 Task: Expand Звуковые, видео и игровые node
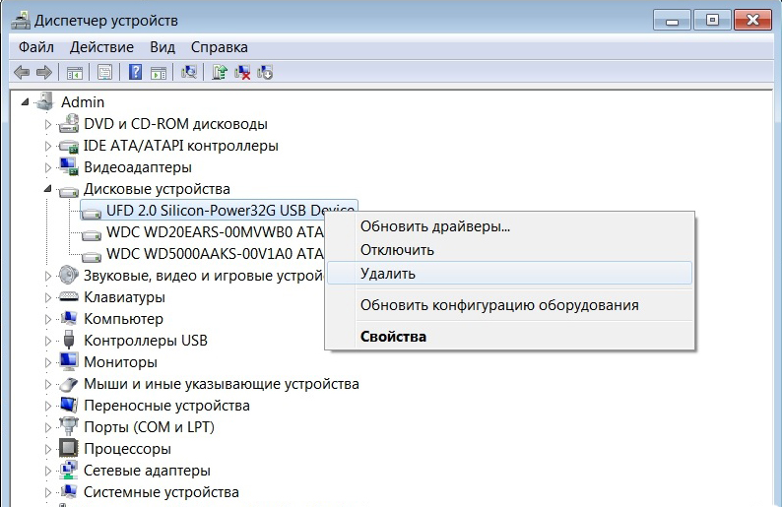pos(48,276)
